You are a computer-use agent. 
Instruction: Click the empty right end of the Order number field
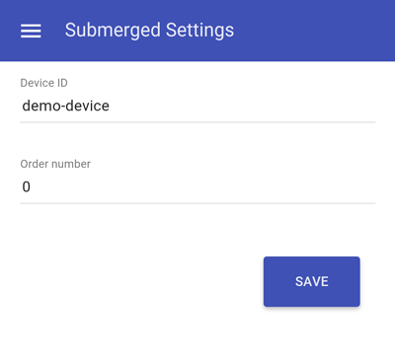(296, 186)
